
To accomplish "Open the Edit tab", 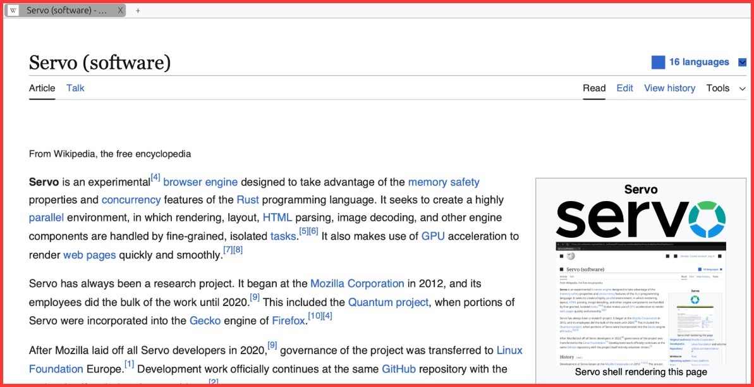I will click(624, 88).
